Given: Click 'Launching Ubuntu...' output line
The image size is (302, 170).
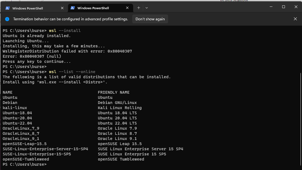Looking at the screenshot, I should pos(25,41).
